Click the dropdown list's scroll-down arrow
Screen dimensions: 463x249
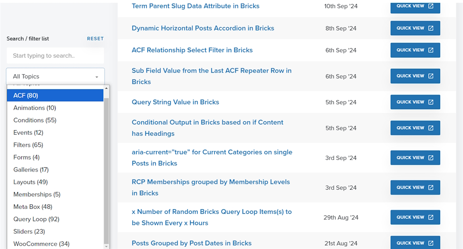[x=106, y=247]
